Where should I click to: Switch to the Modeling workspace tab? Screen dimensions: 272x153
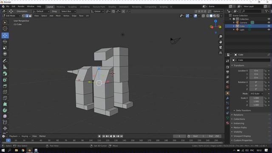coord(61,7)
